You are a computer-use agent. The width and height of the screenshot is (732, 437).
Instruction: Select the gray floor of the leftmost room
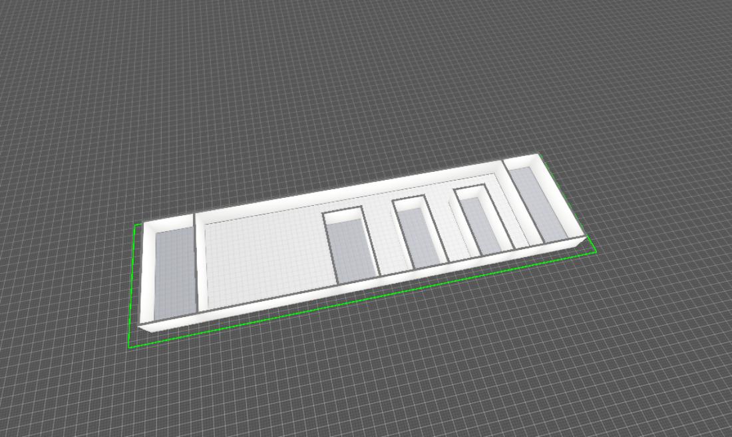click(175, 273)
